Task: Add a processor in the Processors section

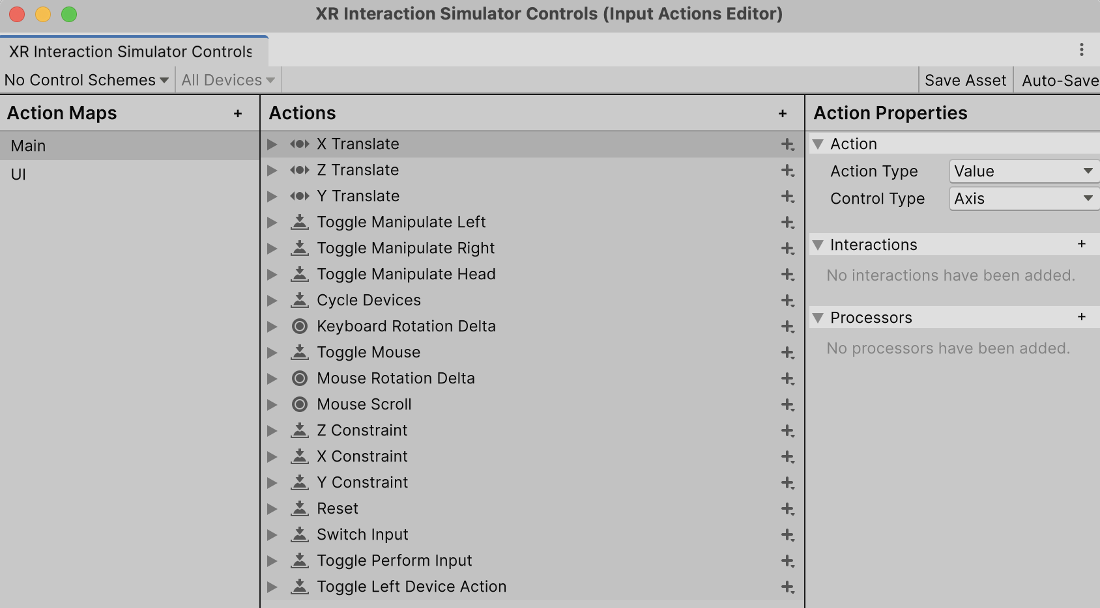Action: click(1082, 317)
